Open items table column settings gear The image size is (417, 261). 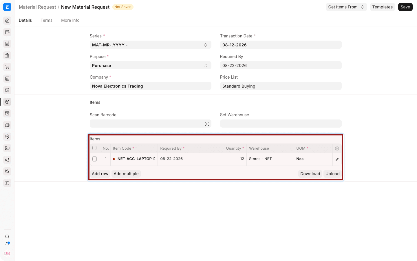[x=337, y=148]
